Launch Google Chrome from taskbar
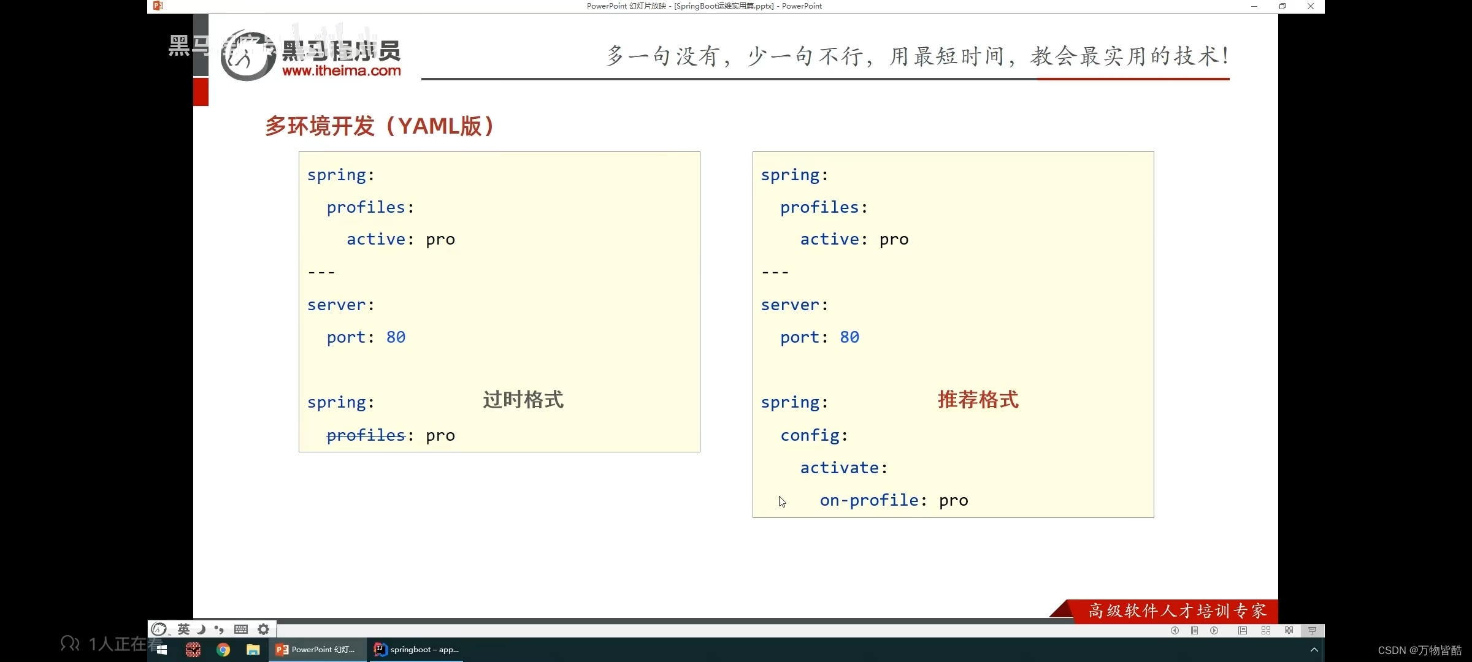 click(223, 650)
